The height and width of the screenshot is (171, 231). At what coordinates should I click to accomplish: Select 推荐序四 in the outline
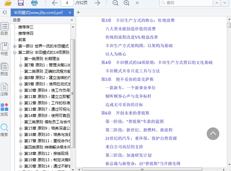click(26, 34)
